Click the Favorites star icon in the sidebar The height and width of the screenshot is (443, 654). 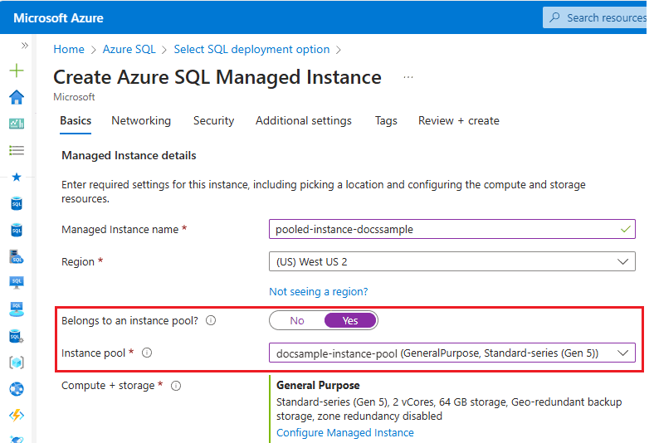pos(17,177)
